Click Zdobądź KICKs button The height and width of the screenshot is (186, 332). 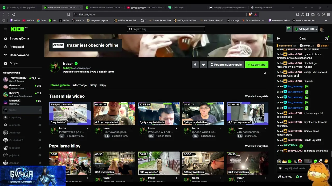(306, 29)
